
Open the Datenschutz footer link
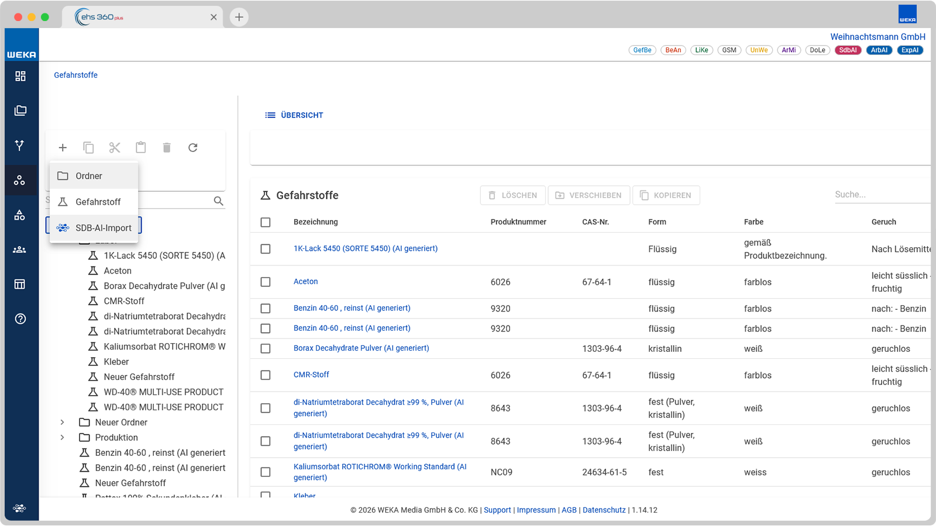coord(604,510)
